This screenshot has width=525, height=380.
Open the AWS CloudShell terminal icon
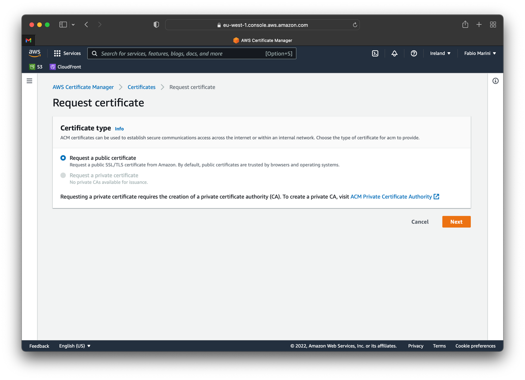pyautogui.click(x=375, y=53)
